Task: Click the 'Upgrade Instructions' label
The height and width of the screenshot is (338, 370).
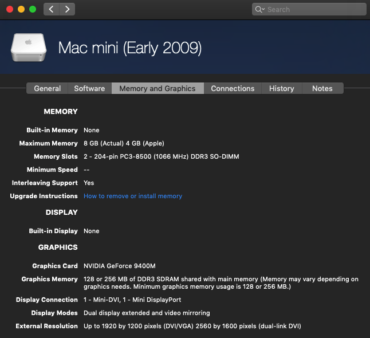Action: [44, 196]
